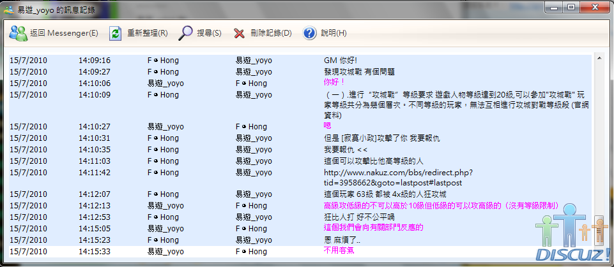Viewport: 614px width, 267px height.
Task: Select message '我要報仇 <<'
Action: [346, 150]
